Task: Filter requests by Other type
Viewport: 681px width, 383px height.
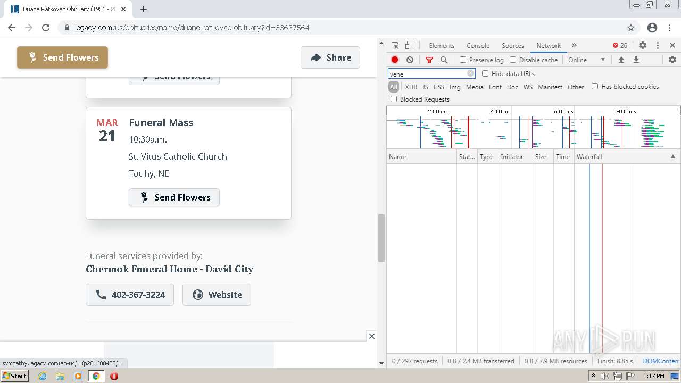Action: coord(576,87)
